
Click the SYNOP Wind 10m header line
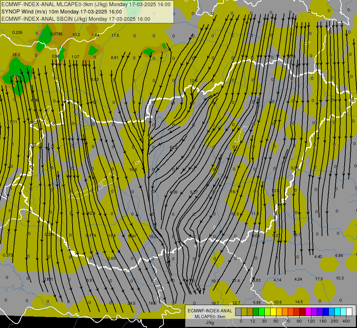[62, 12]
